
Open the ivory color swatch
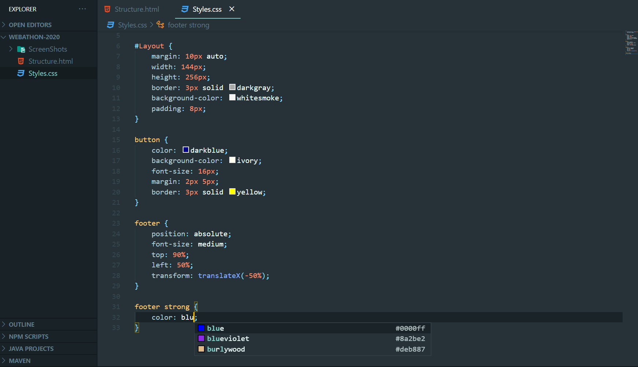coord(232,160)
